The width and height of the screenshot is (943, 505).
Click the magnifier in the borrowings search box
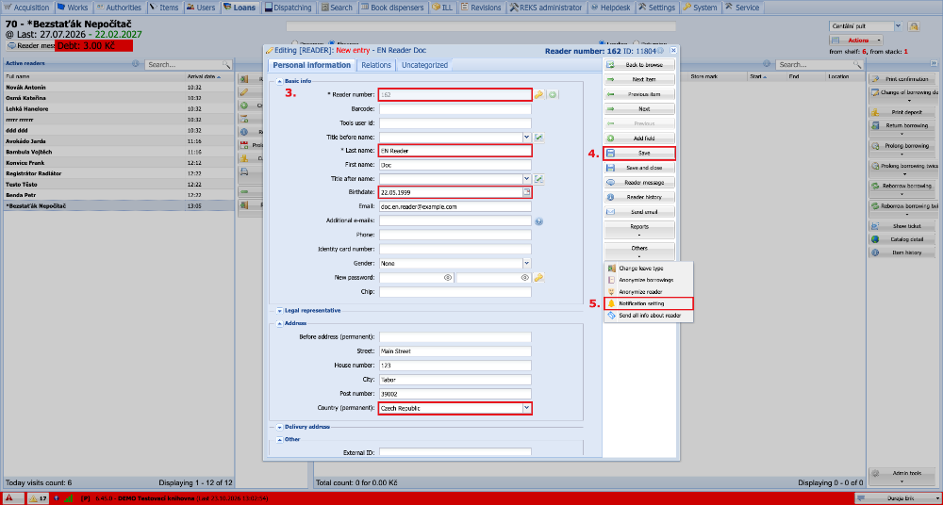point(857,64)
